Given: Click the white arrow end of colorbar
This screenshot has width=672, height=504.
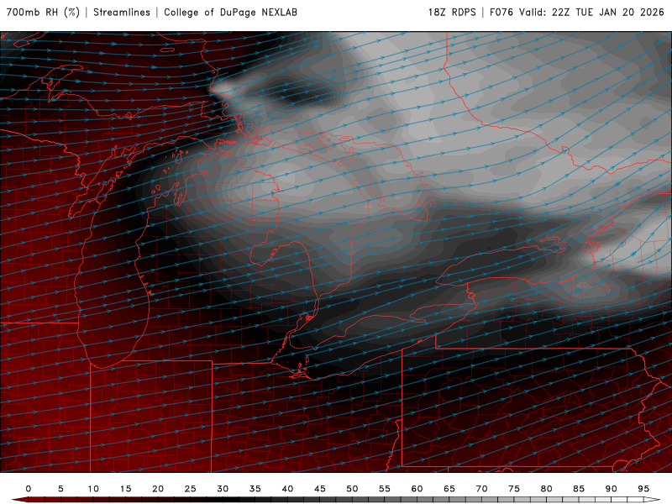Looking at the screenshot, I should click(x=652, y=500).
